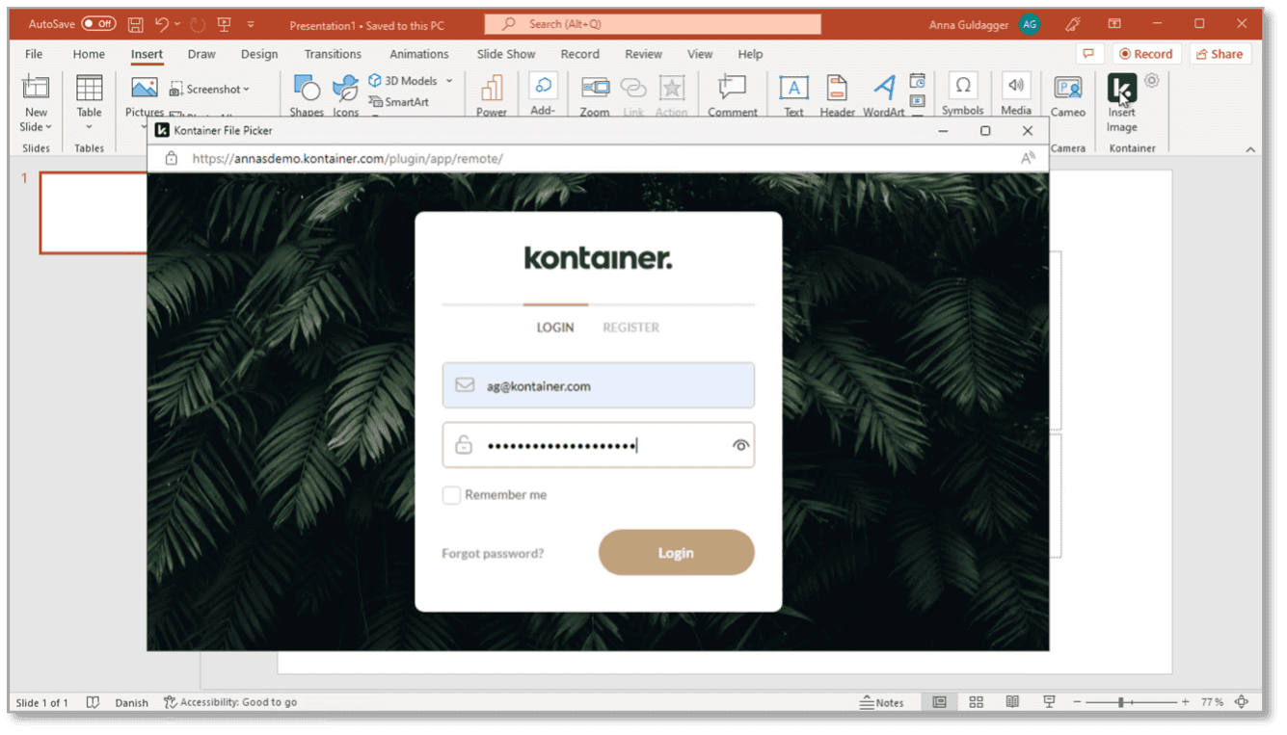
Task: Click the email input field in Kontainer
Action: 598,384
